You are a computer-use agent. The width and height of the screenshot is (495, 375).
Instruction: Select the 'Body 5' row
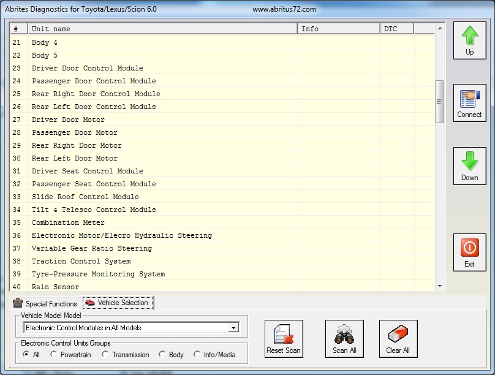tap(222, 55)
